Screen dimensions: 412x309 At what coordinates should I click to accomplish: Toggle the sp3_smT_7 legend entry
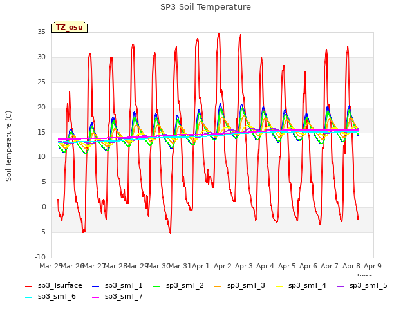(117, 297)
